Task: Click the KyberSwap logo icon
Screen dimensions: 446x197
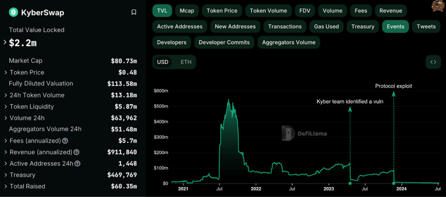Action: click(14, 12)
